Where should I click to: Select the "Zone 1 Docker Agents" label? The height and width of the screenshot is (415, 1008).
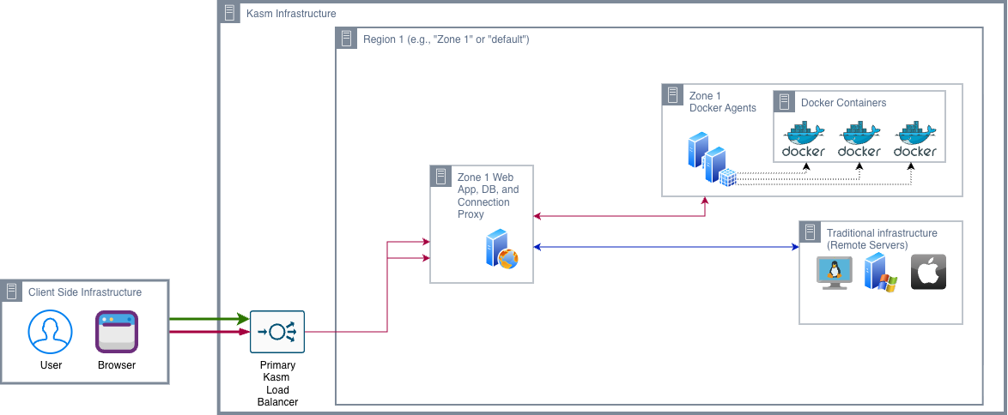tap(723, 101)
